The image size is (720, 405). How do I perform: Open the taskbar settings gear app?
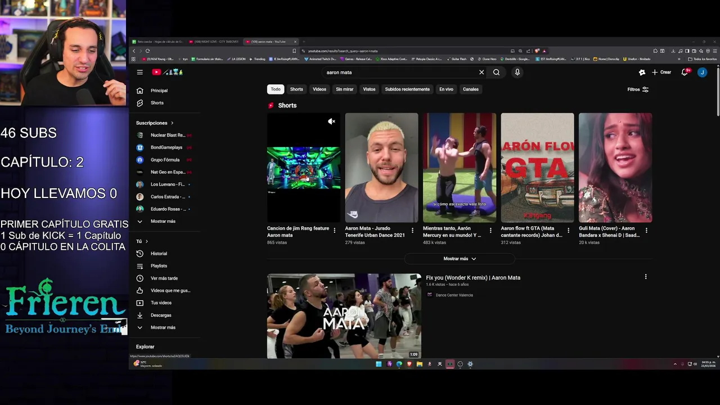click(x=470, y=364)
